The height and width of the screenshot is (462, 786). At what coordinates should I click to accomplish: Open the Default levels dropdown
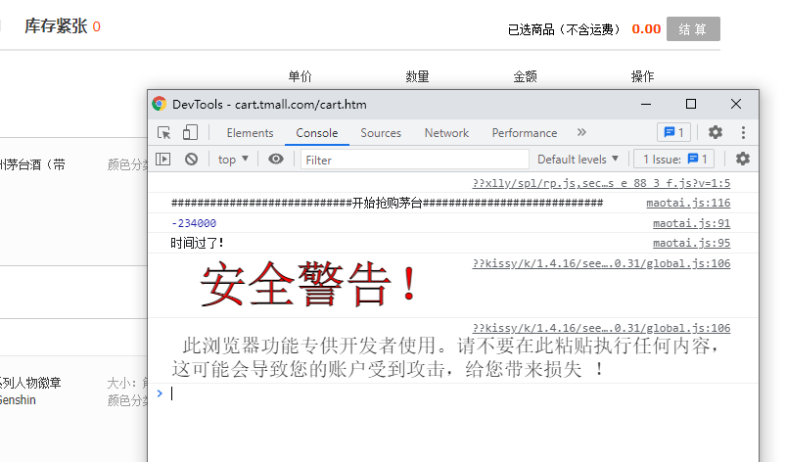coord(578,160)
